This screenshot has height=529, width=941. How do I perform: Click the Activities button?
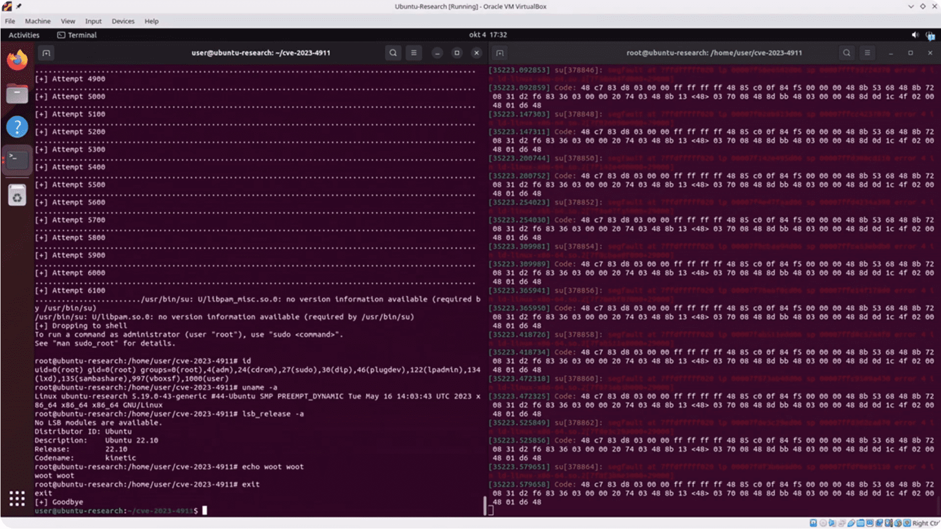[x=24, y=35]
